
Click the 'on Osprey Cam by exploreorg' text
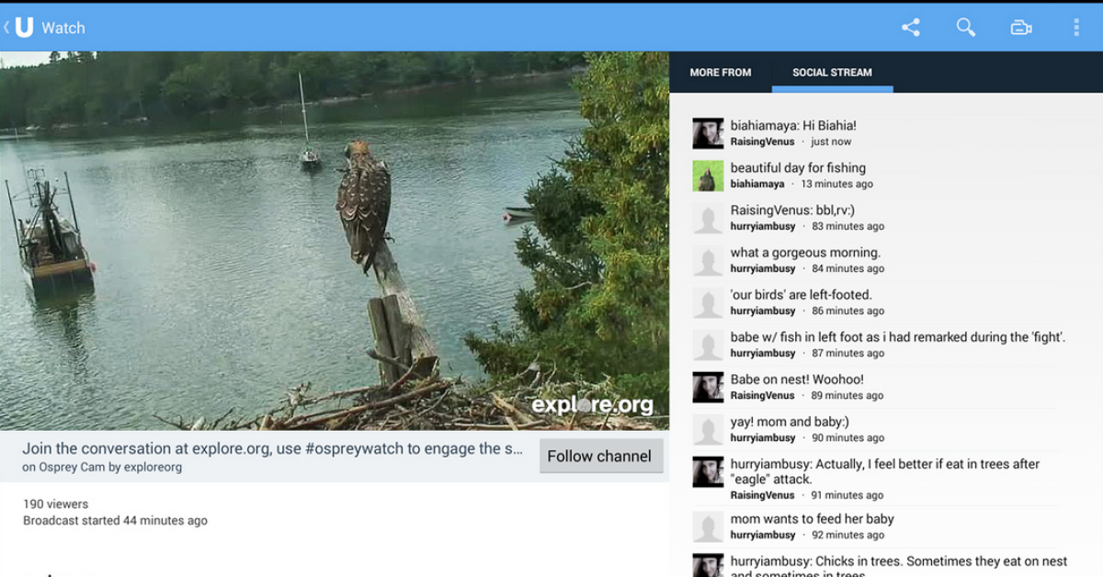102,467
